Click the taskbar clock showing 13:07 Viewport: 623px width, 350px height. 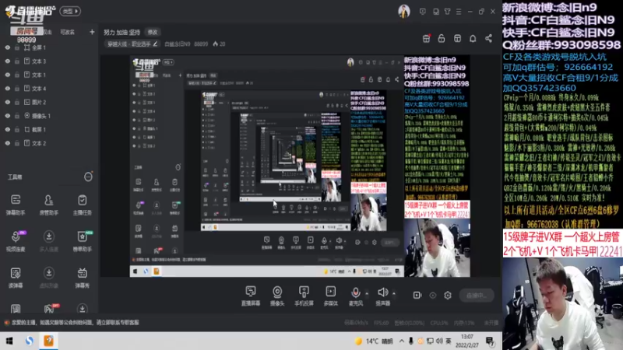pyautogui.click(x=466, y=341)
